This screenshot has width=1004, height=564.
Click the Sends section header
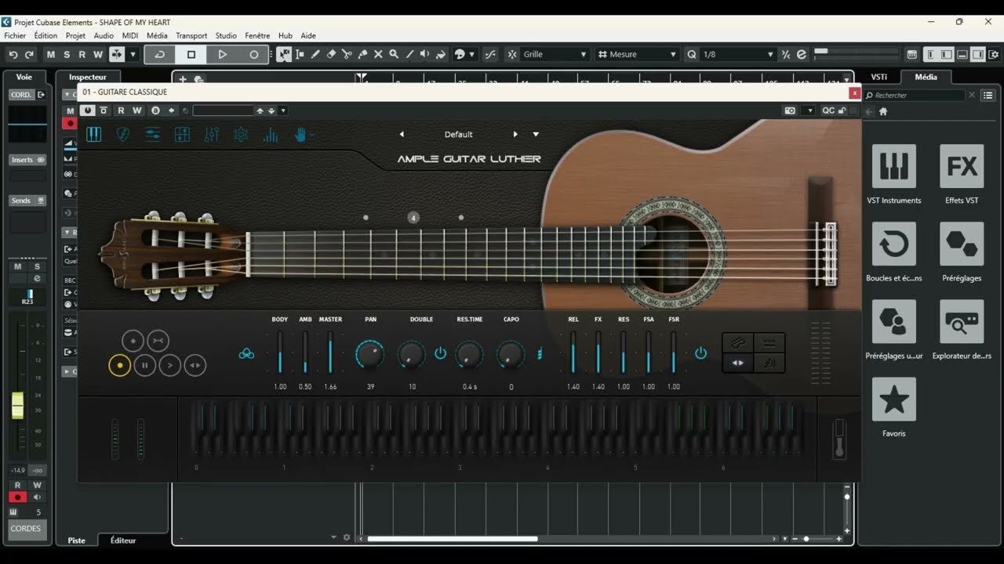27,201
